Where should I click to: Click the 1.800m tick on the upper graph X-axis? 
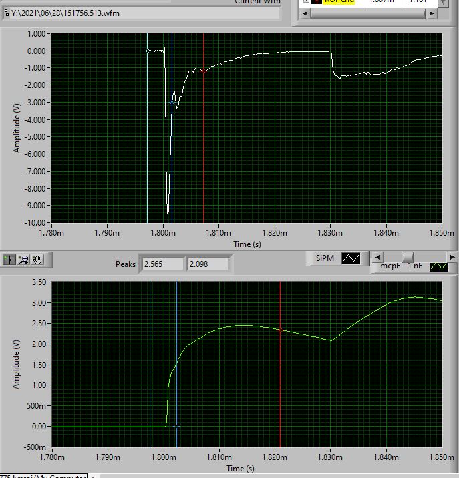coord(163,233)
